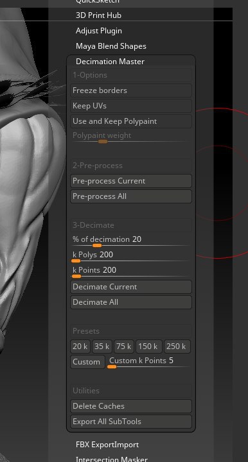Choose the 150 k preset

148,346
